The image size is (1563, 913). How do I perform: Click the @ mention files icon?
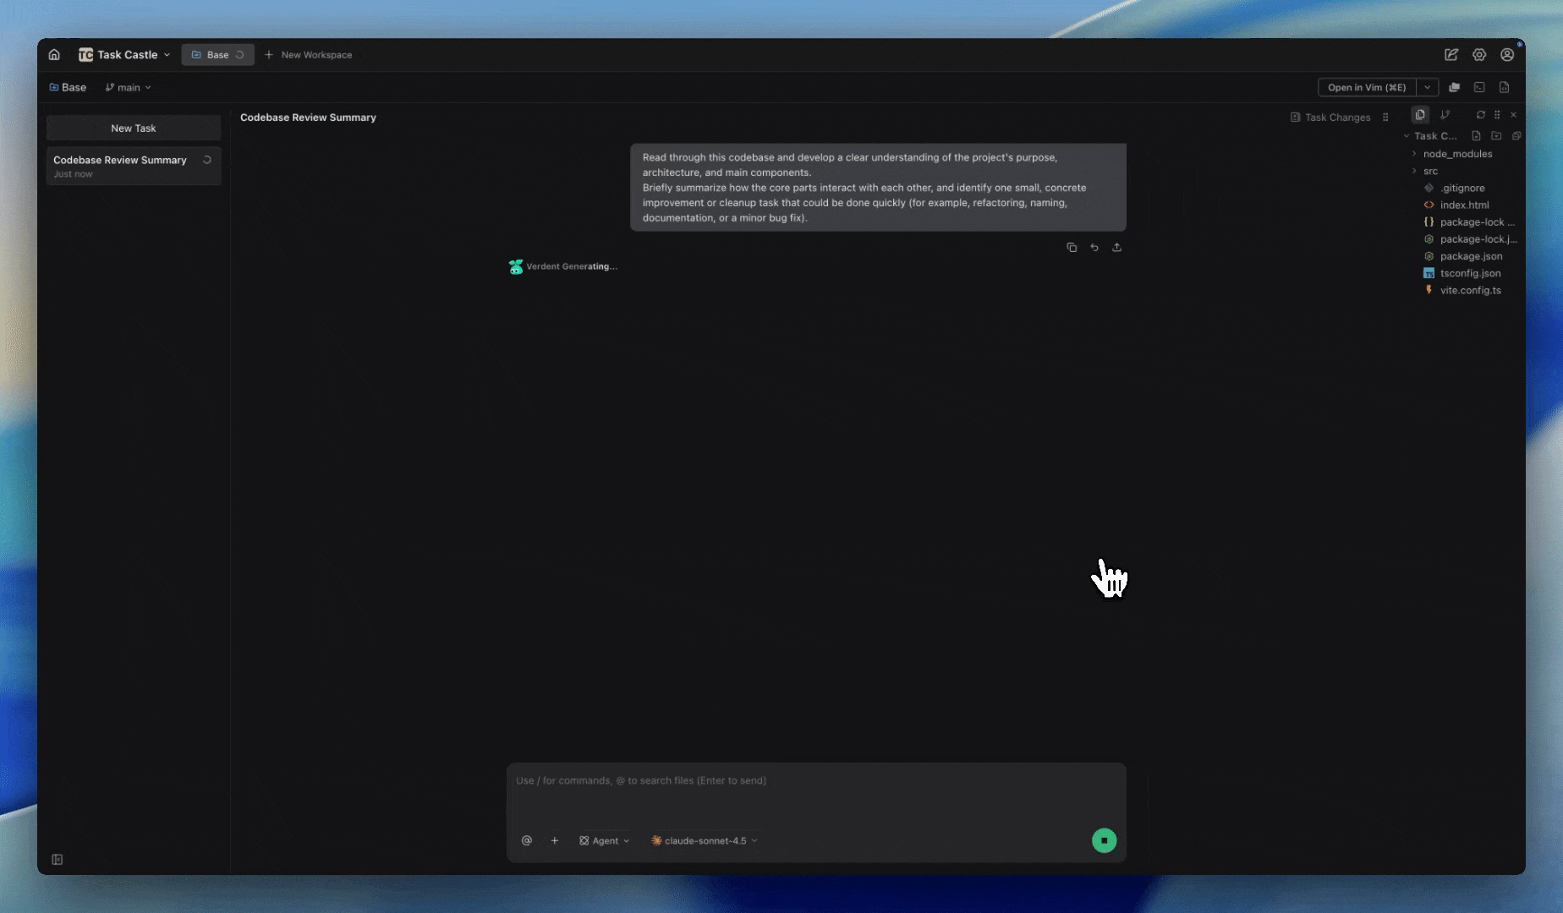click(527, 841)
